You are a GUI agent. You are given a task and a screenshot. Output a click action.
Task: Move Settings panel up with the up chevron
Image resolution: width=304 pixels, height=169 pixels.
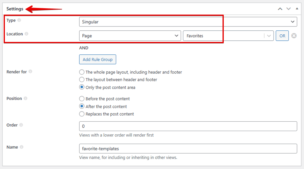click(280, 9)
